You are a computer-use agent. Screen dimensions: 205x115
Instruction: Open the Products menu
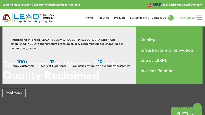point(119,18)
